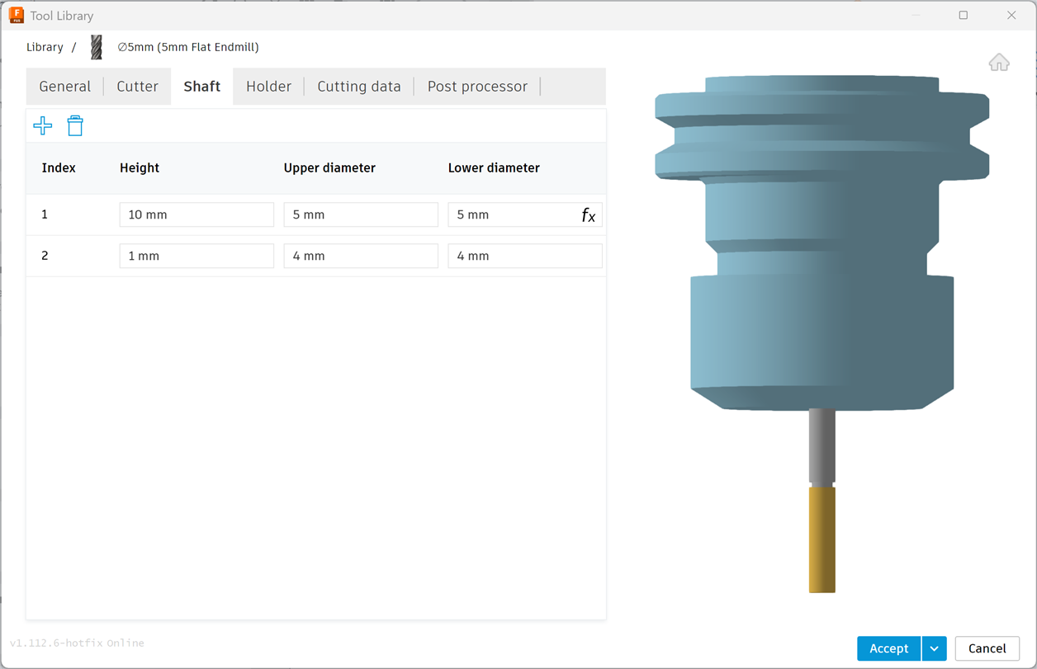Open the fx expression editor for lower diameter
Image resolution: width=1037 pixels, height=669 pixels.
pyautogui.click(x=589, y=215)
